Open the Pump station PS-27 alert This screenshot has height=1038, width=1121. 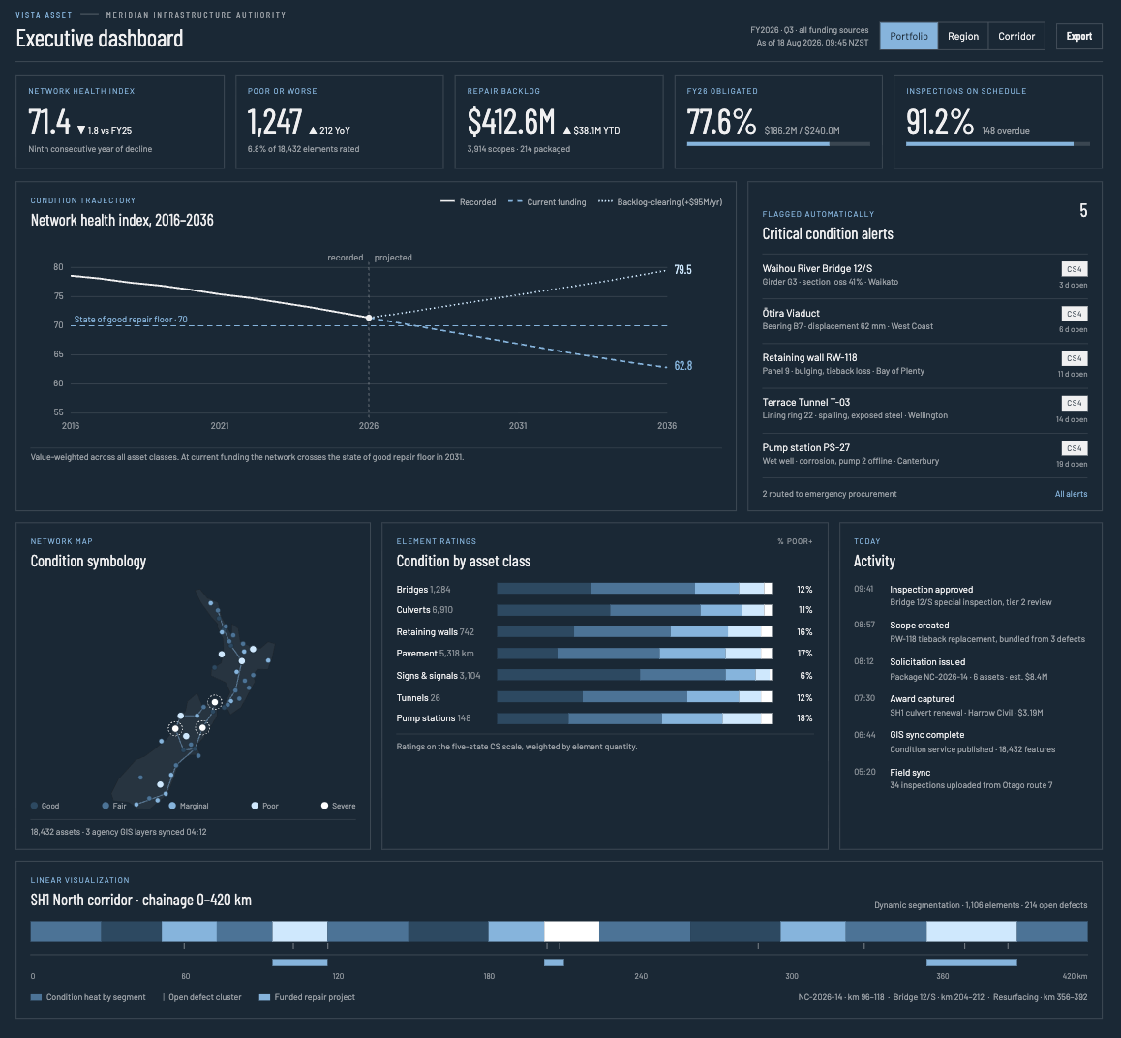[x=924, y=455]
